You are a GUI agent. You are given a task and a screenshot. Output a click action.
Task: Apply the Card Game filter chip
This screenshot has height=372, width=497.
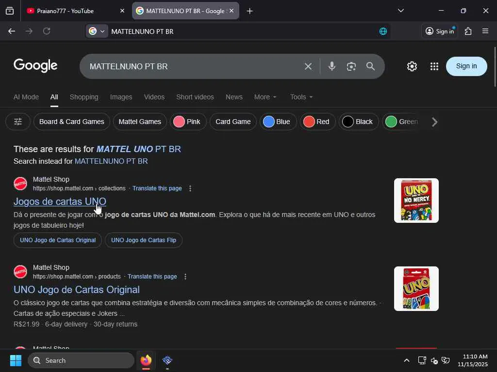(x=233, y=122)
